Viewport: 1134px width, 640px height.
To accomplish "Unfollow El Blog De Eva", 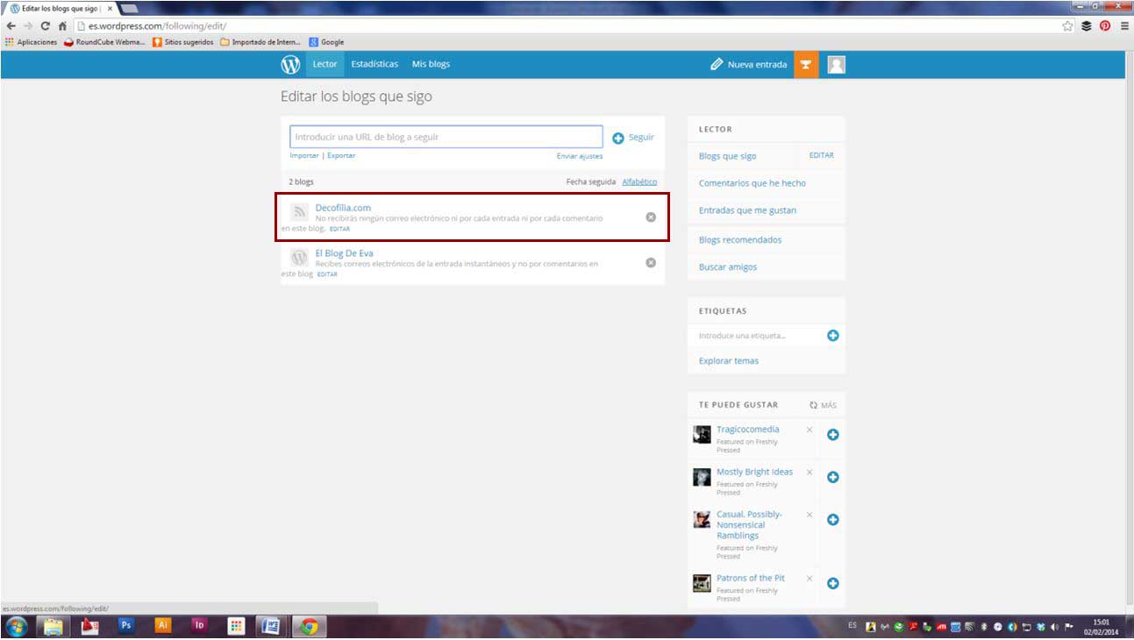I will click(x=651, y=262).
